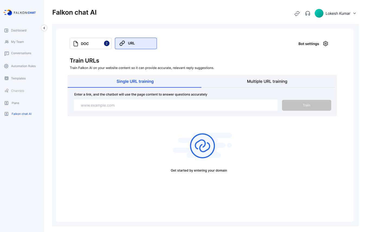Click the FalkonChat logo
Viewport: 370px width, 232px height.
(x=20, y=12)
